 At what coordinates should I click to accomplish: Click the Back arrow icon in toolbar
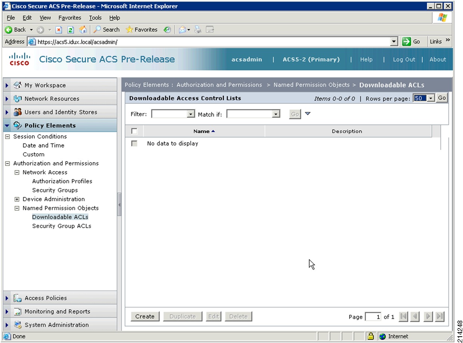[9, 30]
